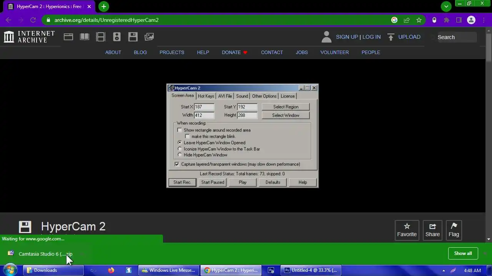Click the feather tray icon
Viewport: 492px width, 276px height.
(x=453, y=270)
